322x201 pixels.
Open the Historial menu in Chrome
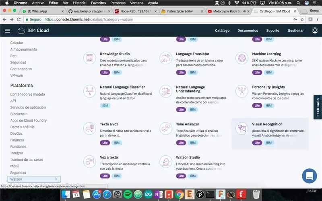pos(80,3)
